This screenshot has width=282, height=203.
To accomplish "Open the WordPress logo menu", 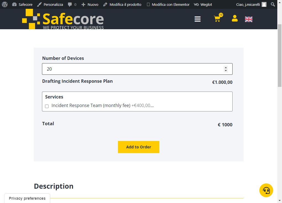I will click(x=5, y=4).
